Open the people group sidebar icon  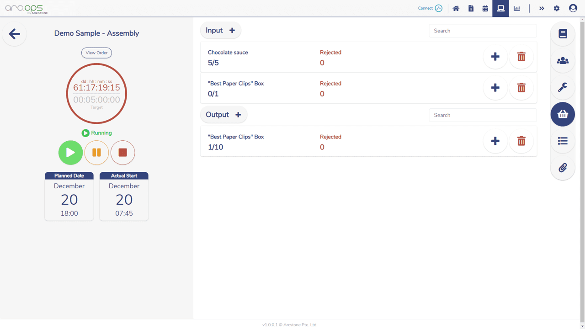(563, 61)
